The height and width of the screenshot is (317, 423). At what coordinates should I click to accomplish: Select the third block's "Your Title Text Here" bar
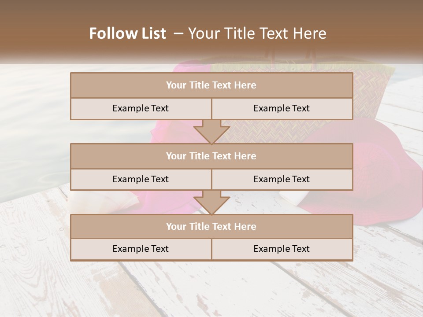(x=212, y=226)
